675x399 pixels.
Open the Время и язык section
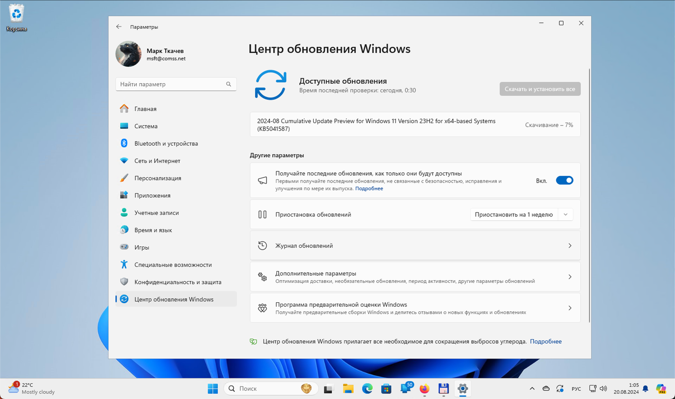[x=176, y=230]
